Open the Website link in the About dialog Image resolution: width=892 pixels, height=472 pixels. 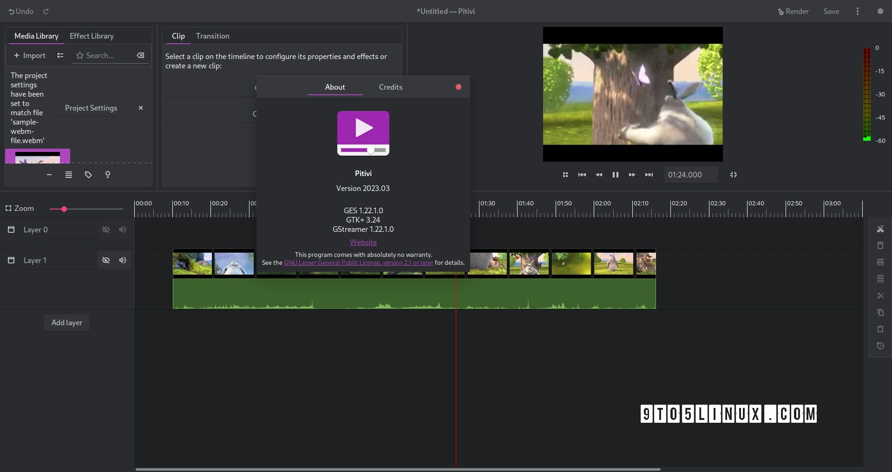(363, 242)
